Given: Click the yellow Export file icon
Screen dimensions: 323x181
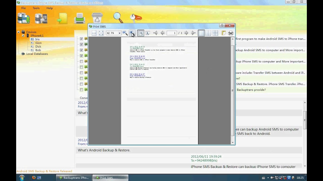Looking at the screenshot, I should (62, 18).
